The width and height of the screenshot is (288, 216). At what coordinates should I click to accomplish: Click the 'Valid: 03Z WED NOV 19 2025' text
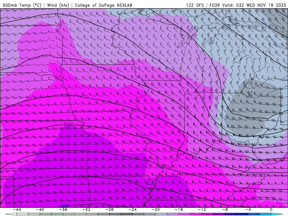(x=254, y=5)
